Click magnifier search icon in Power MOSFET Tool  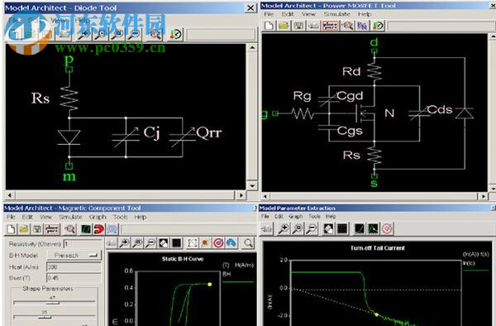348,26
